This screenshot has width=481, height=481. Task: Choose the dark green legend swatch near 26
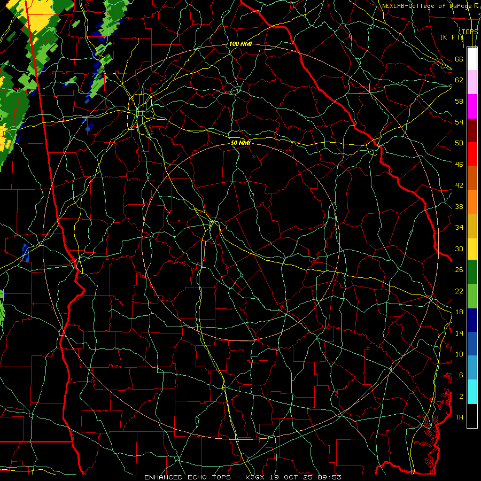[x=472, y=272]
